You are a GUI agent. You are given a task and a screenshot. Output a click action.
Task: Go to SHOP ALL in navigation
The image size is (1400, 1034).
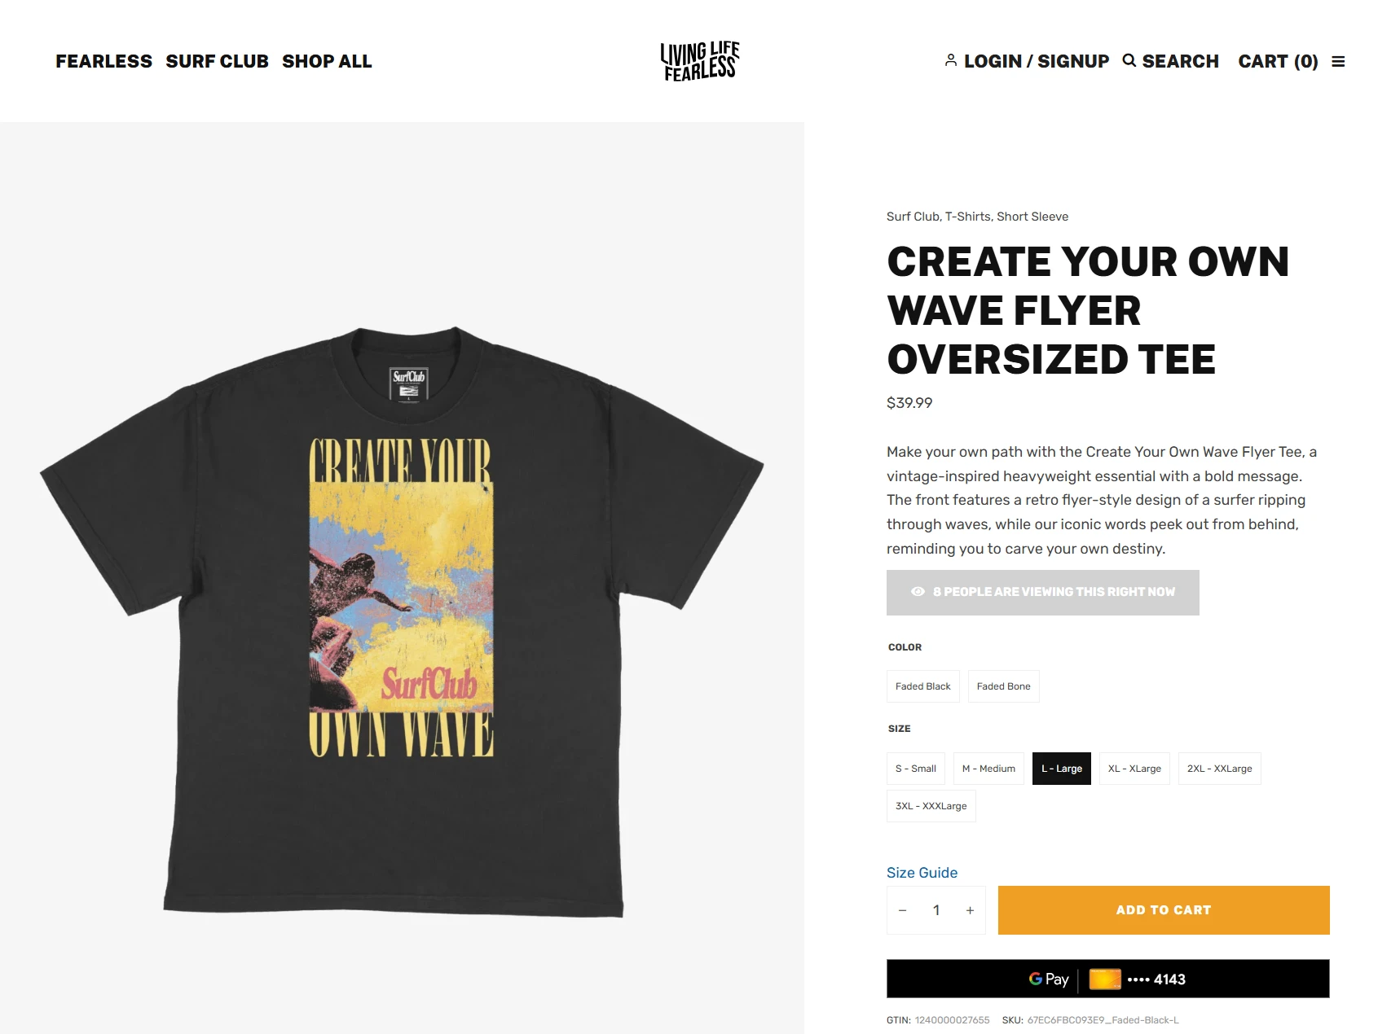327,61
